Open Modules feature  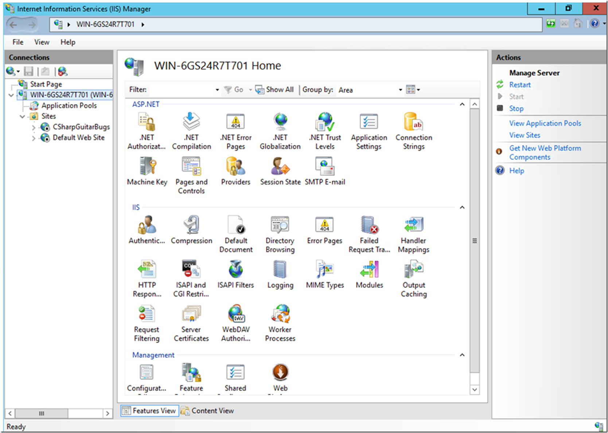(x=369, y=274)
